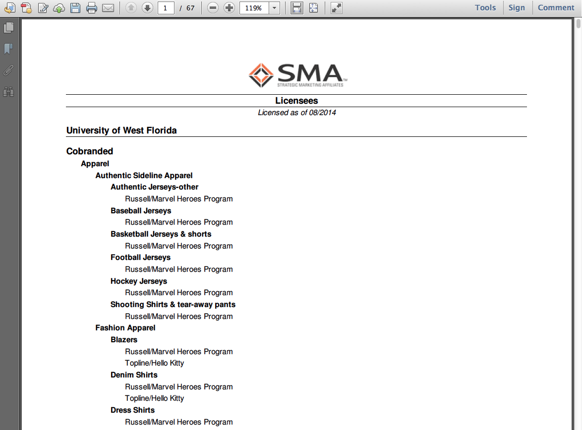Go to the next page with the down arrow
This screenshot has width=582, height=430.
click(x=147, y=8)
